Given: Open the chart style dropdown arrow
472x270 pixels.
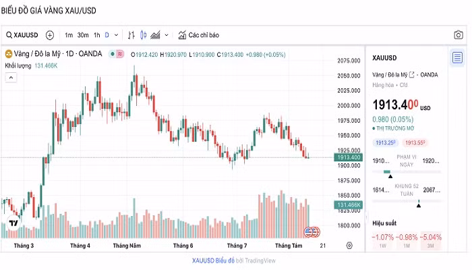Looking at the screenshot, I should [x=166, y=35].
